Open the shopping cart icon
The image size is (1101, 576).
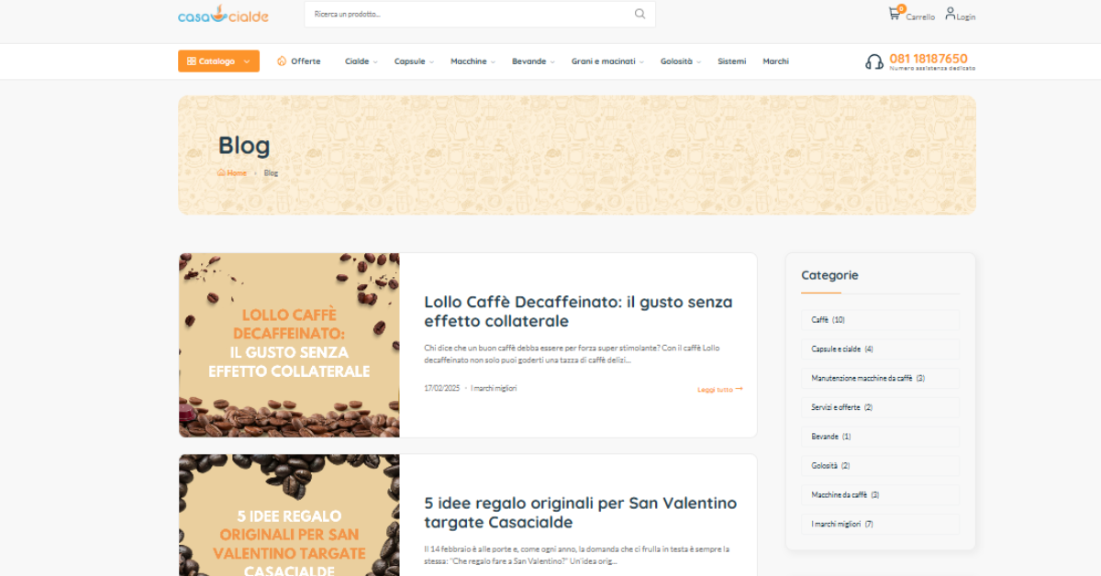coord(895,14)
